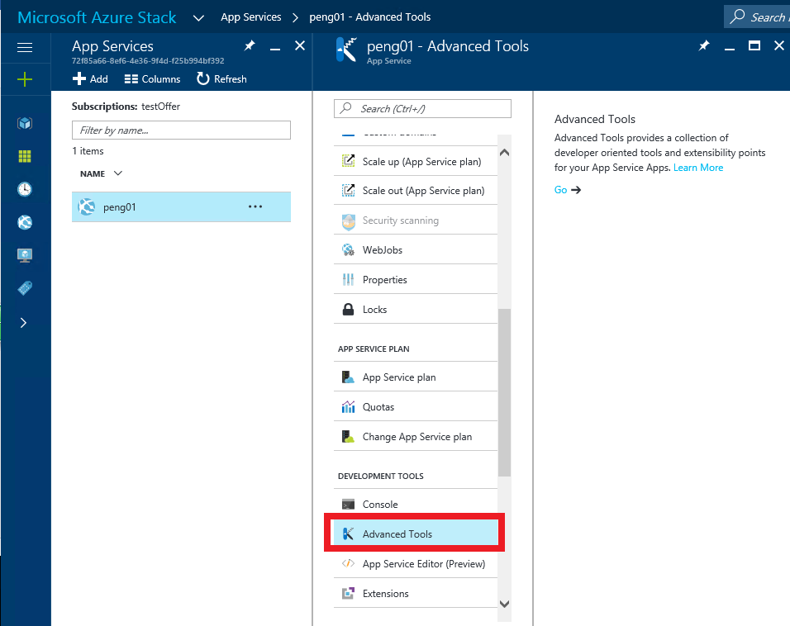Open the Recent clock icon in sidebar
The width and height of the screenshot is (790, 626).
click(25, 189)
